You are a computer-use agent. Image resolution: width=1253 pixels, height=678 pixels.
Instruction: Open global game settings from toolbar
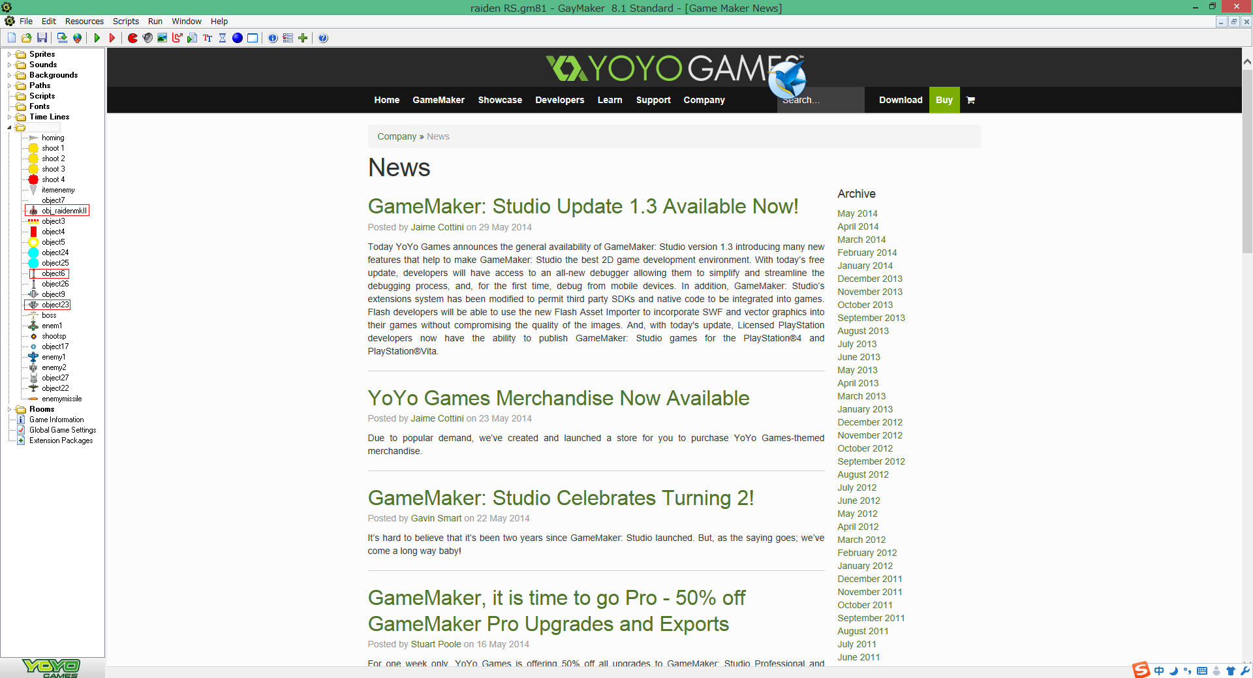coord(288,38)
